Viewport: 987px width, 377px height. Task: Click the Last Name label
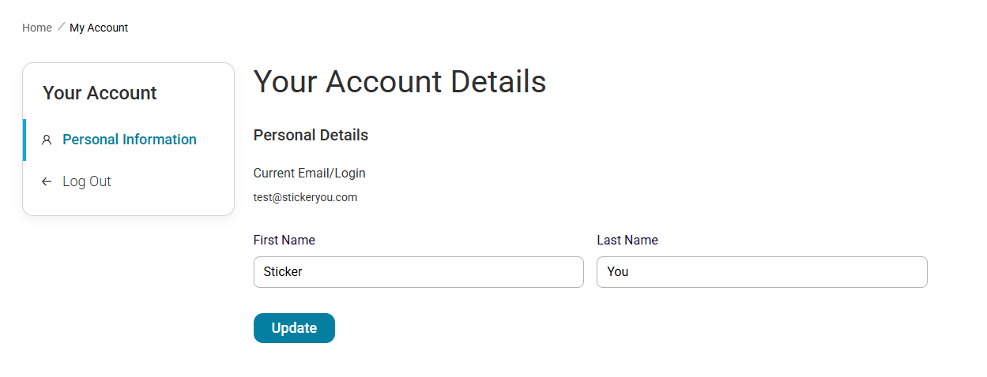(627, 241)
